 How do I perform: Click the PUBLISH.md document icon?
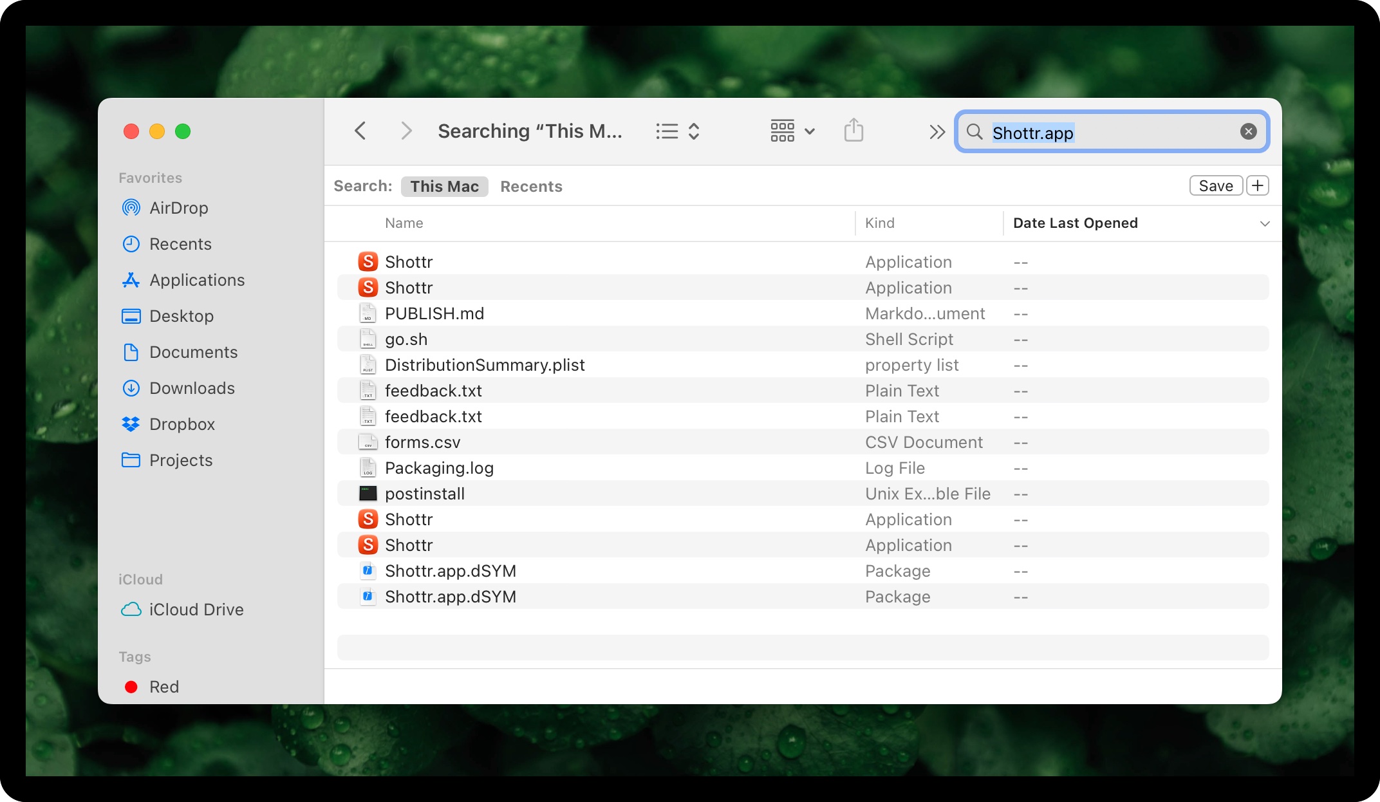(x=368, y=313)
